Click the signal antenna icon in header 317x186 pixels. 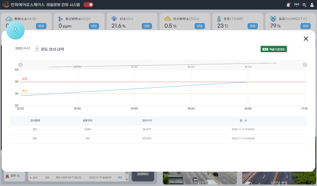[x=297, y=5]
